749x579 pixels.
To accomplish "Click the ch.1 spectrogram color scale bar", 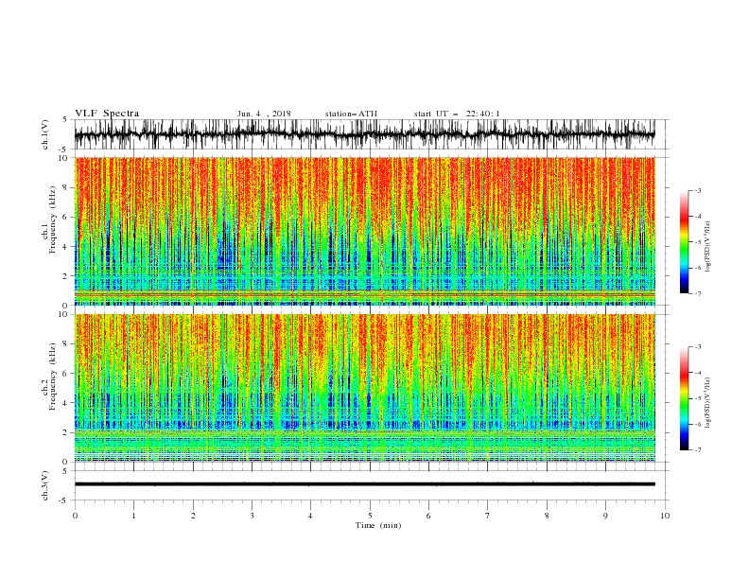I will (x=684, y=242).
